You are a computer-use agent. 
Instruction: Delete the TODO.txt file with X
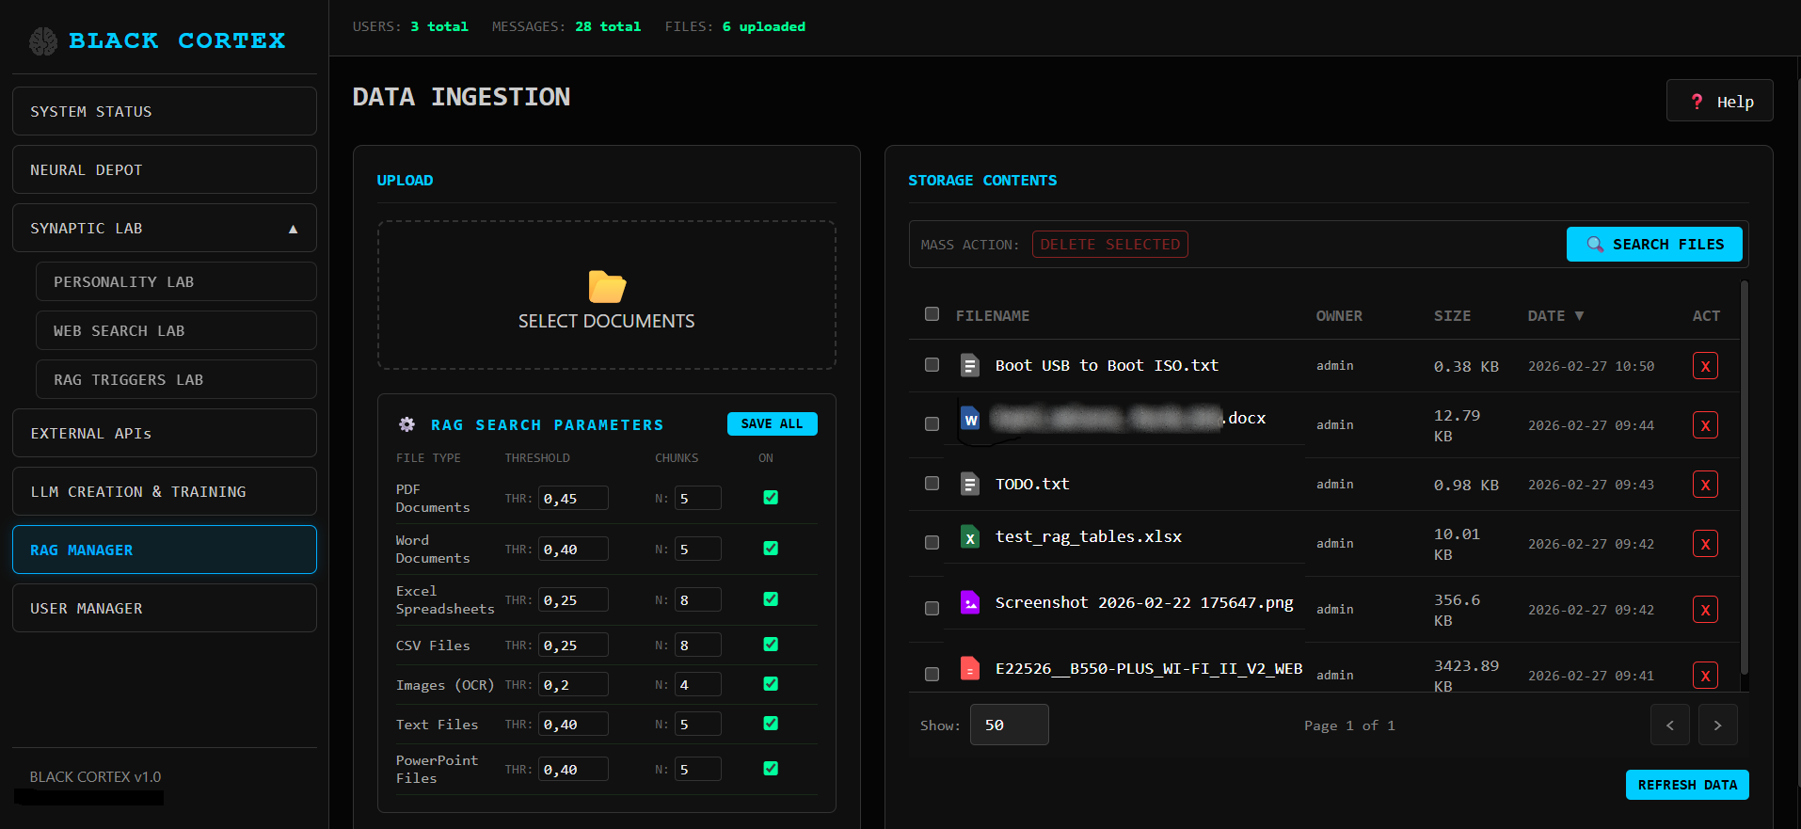coord(1704,485)
